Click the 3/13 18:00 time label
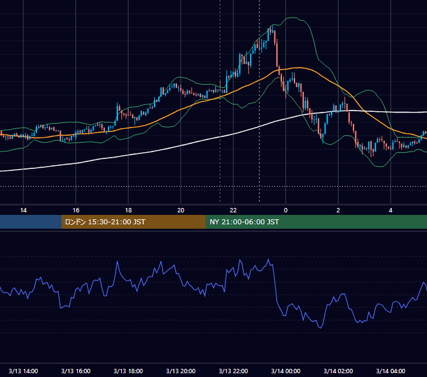427x377 pixels. [128, 371]
